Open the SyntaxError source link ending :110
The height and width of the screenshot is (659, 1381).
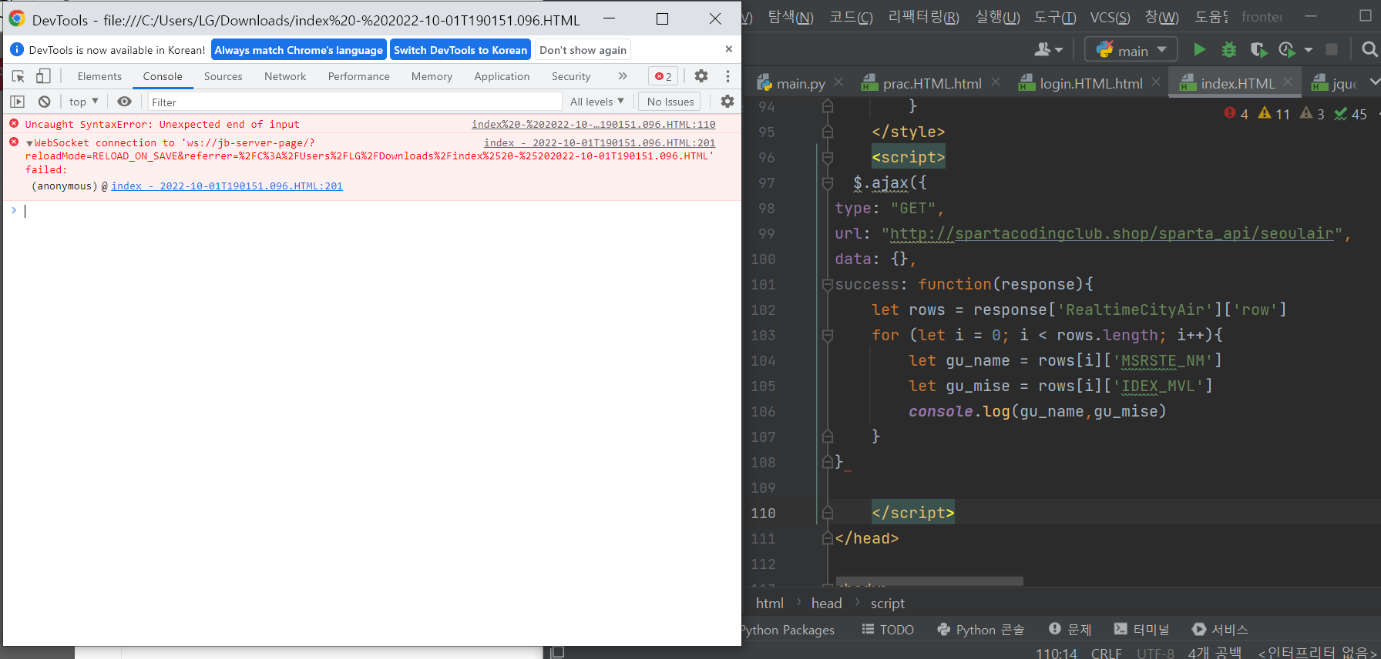pos(593,124)
